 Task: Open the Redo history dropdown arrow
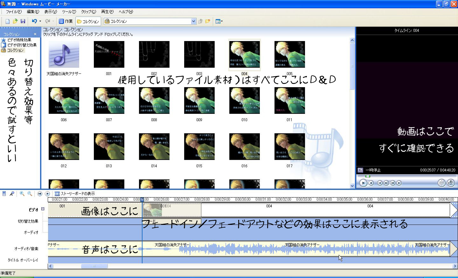click(53, 21)
